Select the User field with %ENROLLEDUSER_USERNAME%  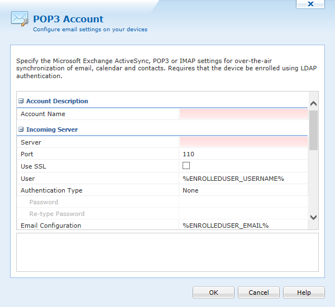pos(243,179)
